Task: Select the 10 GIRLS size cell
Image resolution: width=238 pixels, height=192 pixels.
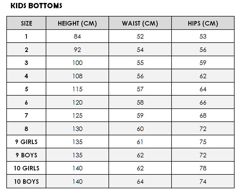Action: pyautogui.click(x=26, y=168)
